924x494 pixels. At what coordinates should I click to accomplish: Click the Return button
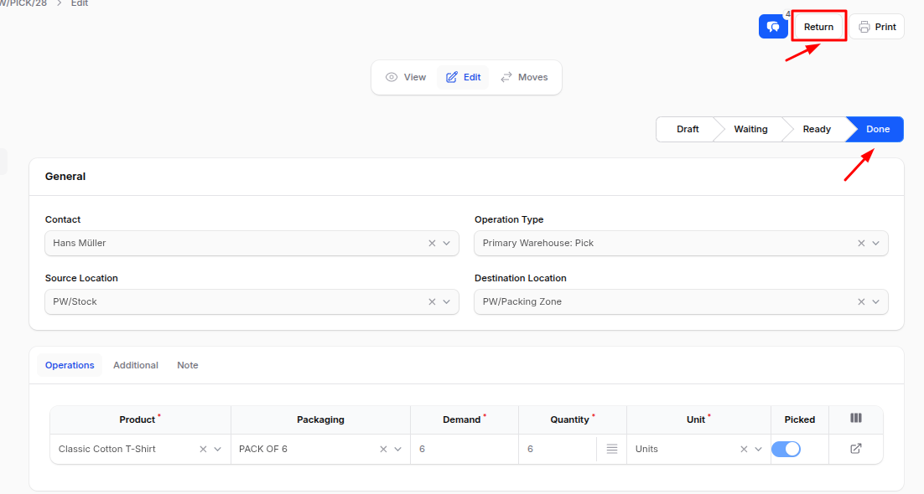(x=818, y=27)
